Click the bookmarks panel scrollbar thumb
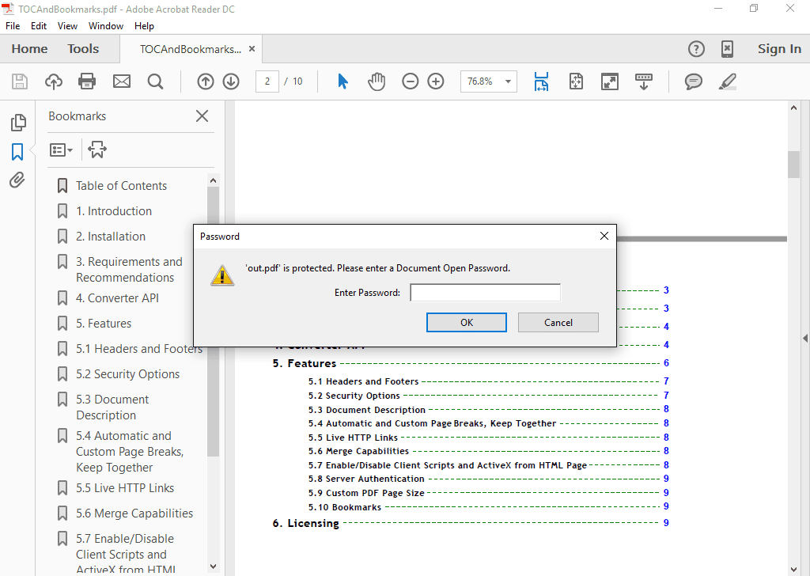 213,321
